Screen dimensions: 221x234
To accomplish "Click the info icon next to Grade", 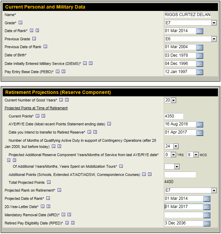I will point(20,23).
